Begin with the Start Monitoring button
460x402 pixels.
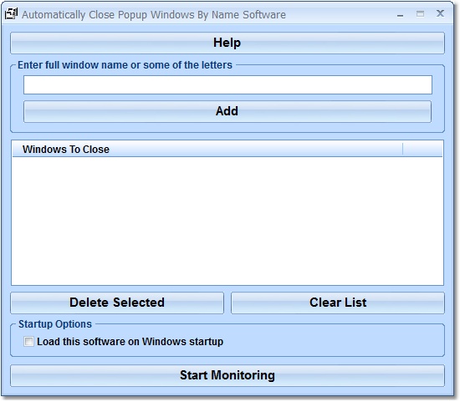tap(227, 375)
